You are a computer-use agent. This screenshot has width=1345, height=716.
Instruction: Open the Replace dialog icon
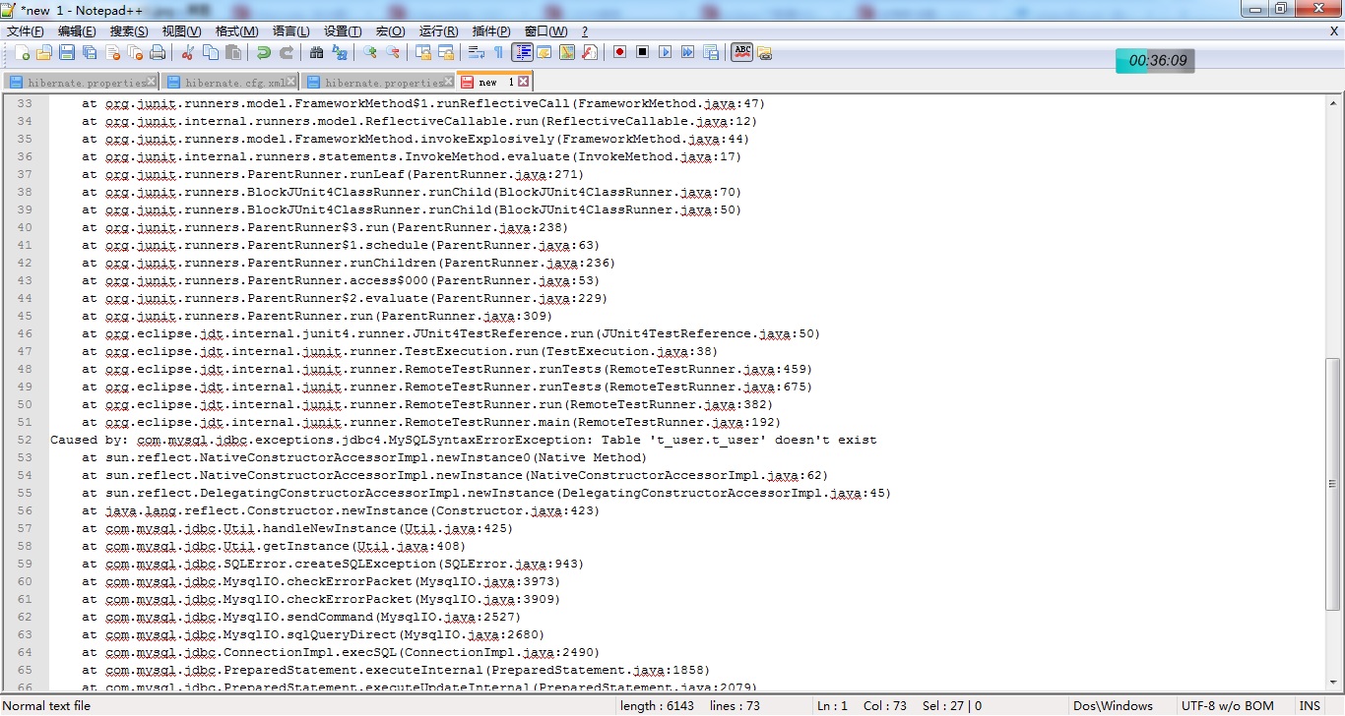[x=339, y=52]
